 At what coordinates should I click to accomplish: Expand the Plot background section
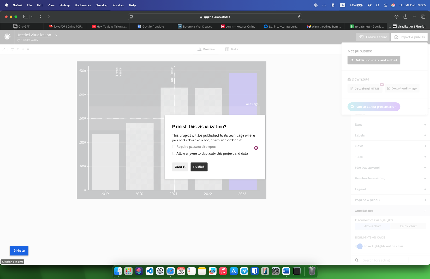[x=390, y=167]
